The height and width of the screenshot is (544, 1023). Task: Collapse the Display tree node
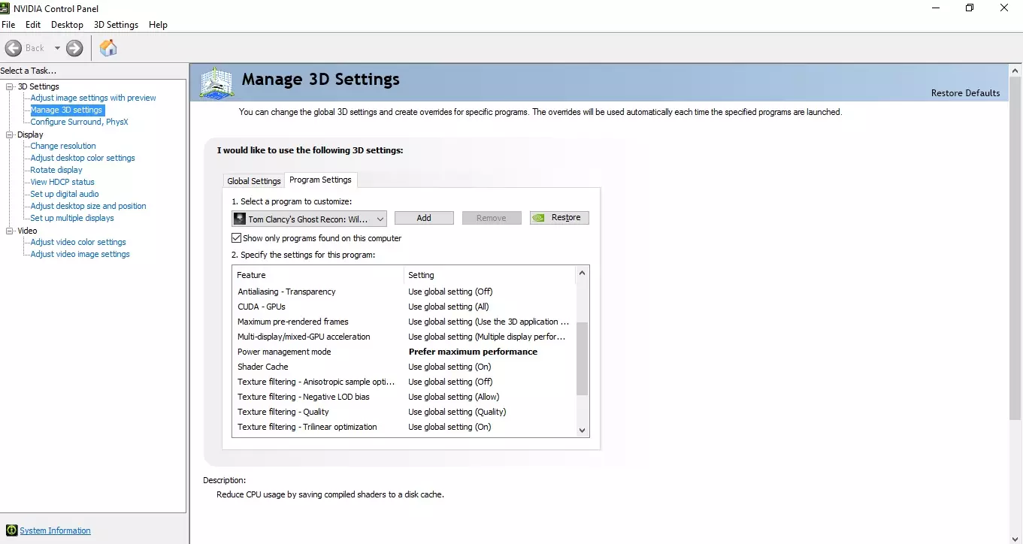click(10, 134)
